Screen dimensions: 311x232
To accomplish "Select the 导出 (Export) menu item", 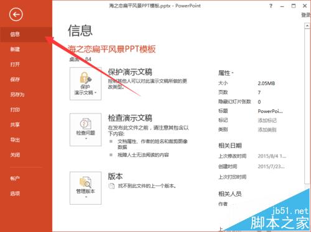I will click(x=26, y=140).
